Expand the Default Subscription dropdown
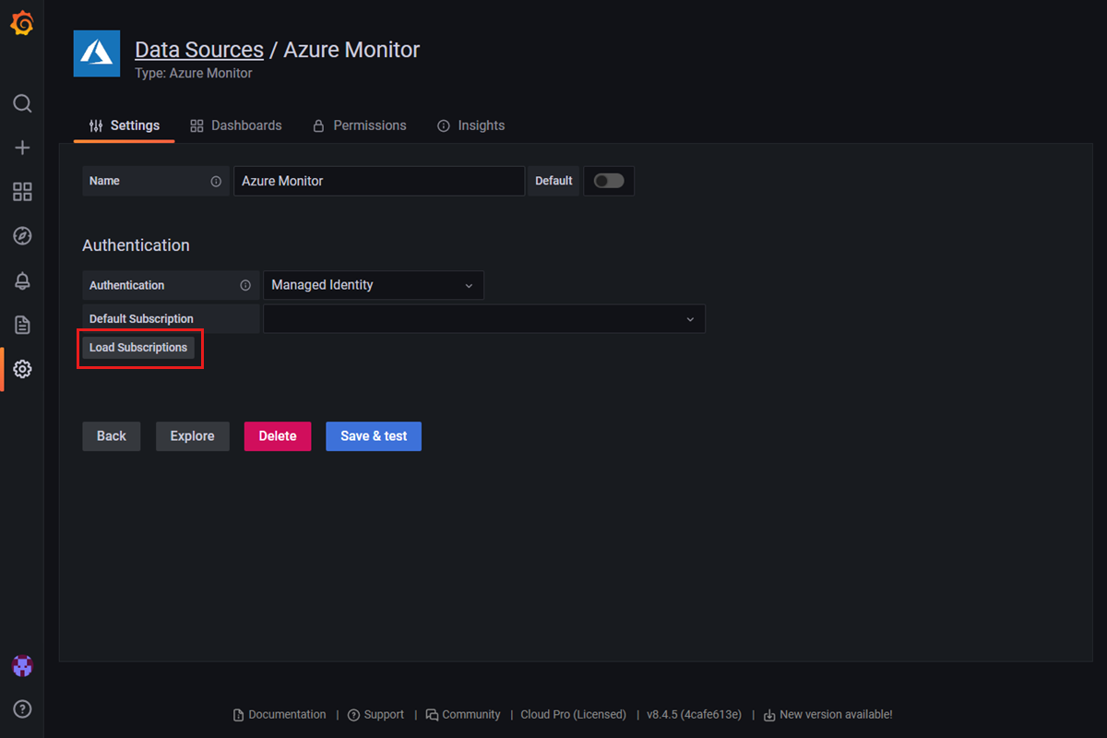The height and width of the screenshot is (738, 1107). pos(484,318)
